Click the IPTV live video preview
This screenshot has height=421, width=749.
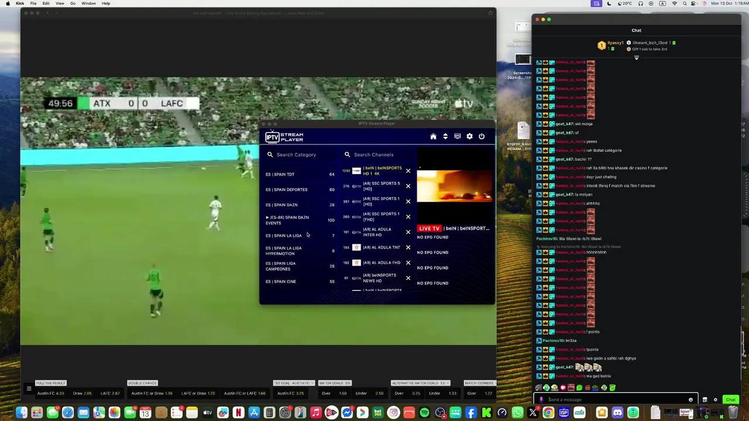point(454,186)
